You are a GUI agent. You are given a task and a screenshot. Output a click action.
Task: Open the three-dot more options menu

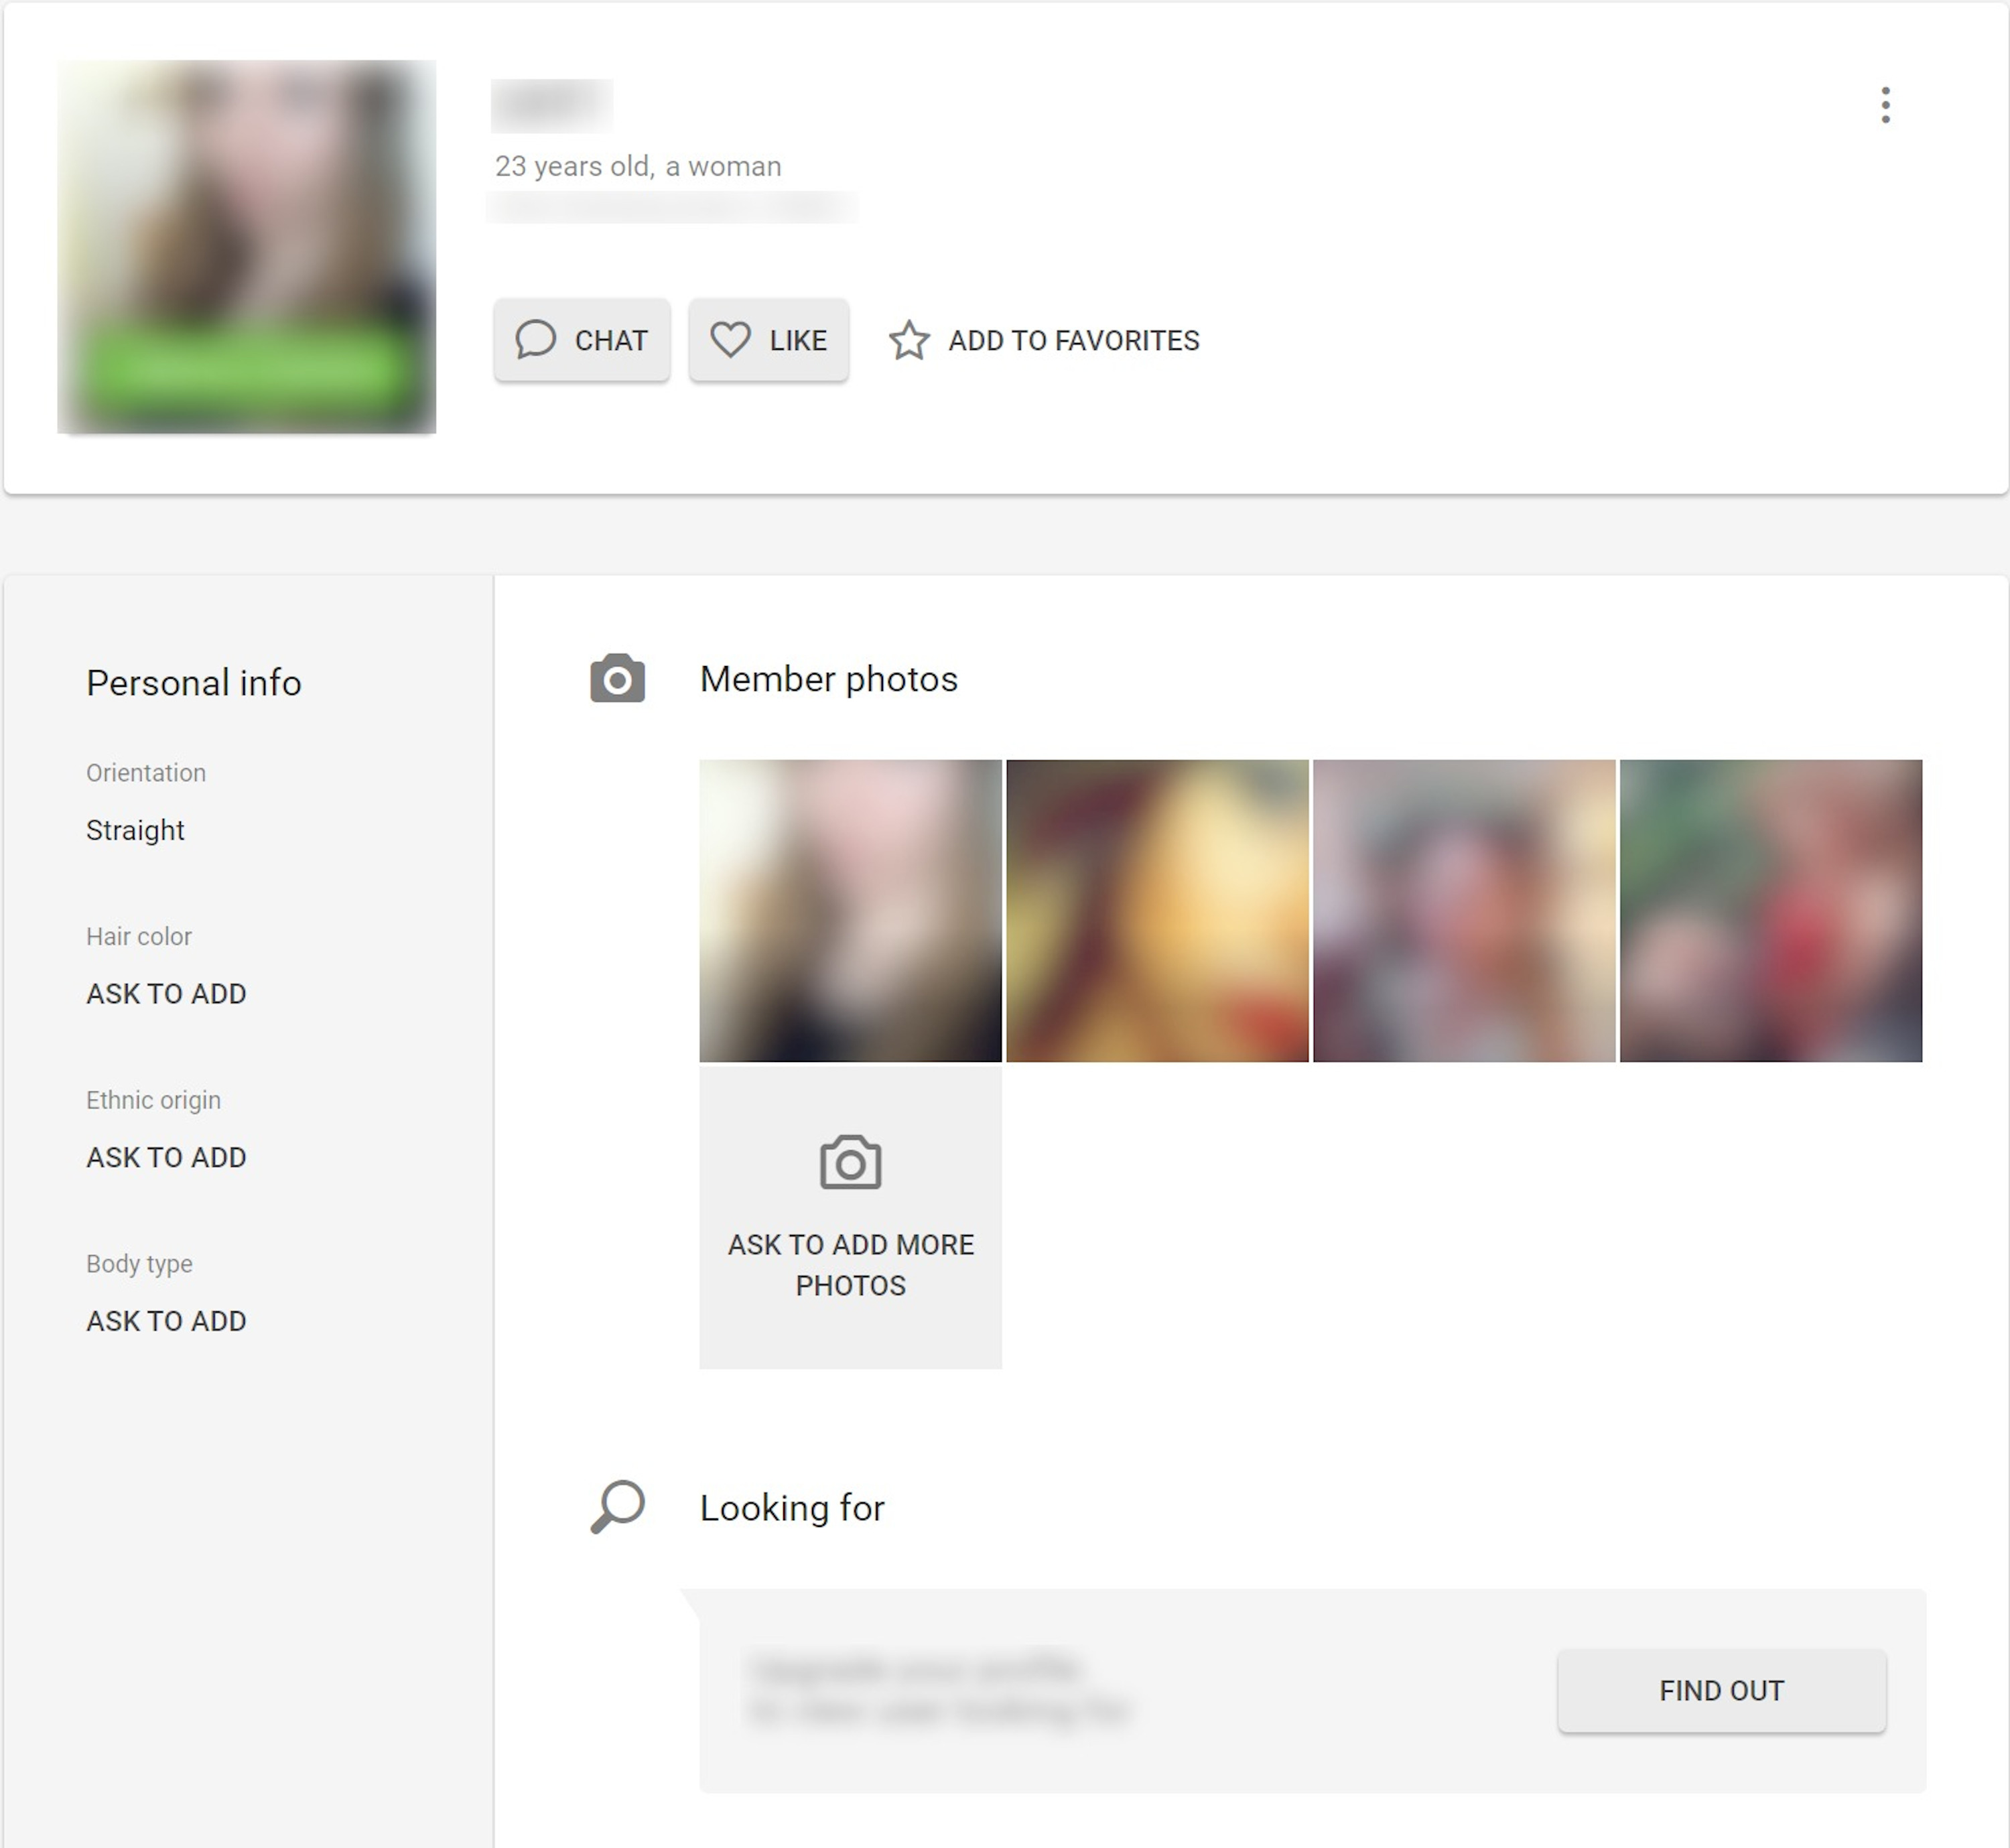(1885, 105)
